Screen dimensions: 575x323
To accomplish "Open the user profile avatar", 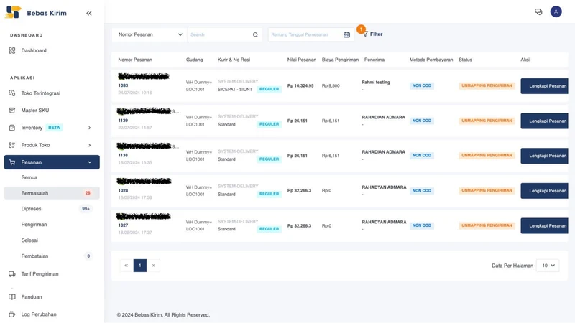I will tap(556, 11).
